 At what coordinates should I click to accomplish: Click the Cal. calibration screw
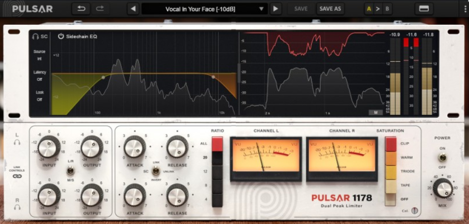click(415, 210)
